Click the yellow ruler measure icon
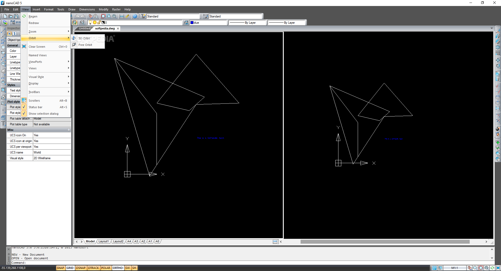The image size is (501, 271). pos(127,16)
